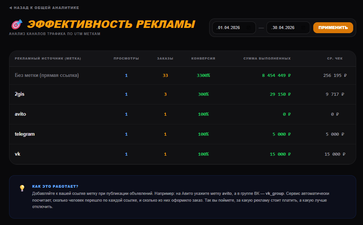Click the dartboard target icon beside the title

click(x=16, y=24)
